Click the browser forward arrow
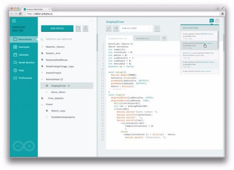The width and height of the screenshot is (234, 170). 16,14
